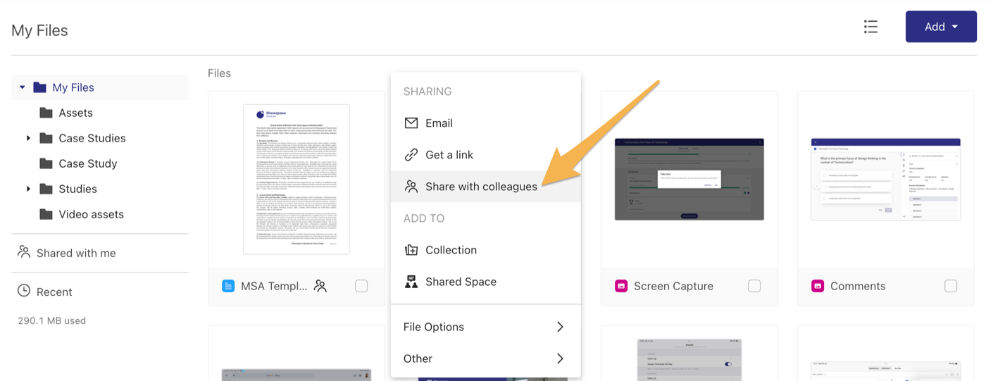This screenshot has height=381, width=993.
Task: Expand the Studies folder arrow
Action: point(28,189)
